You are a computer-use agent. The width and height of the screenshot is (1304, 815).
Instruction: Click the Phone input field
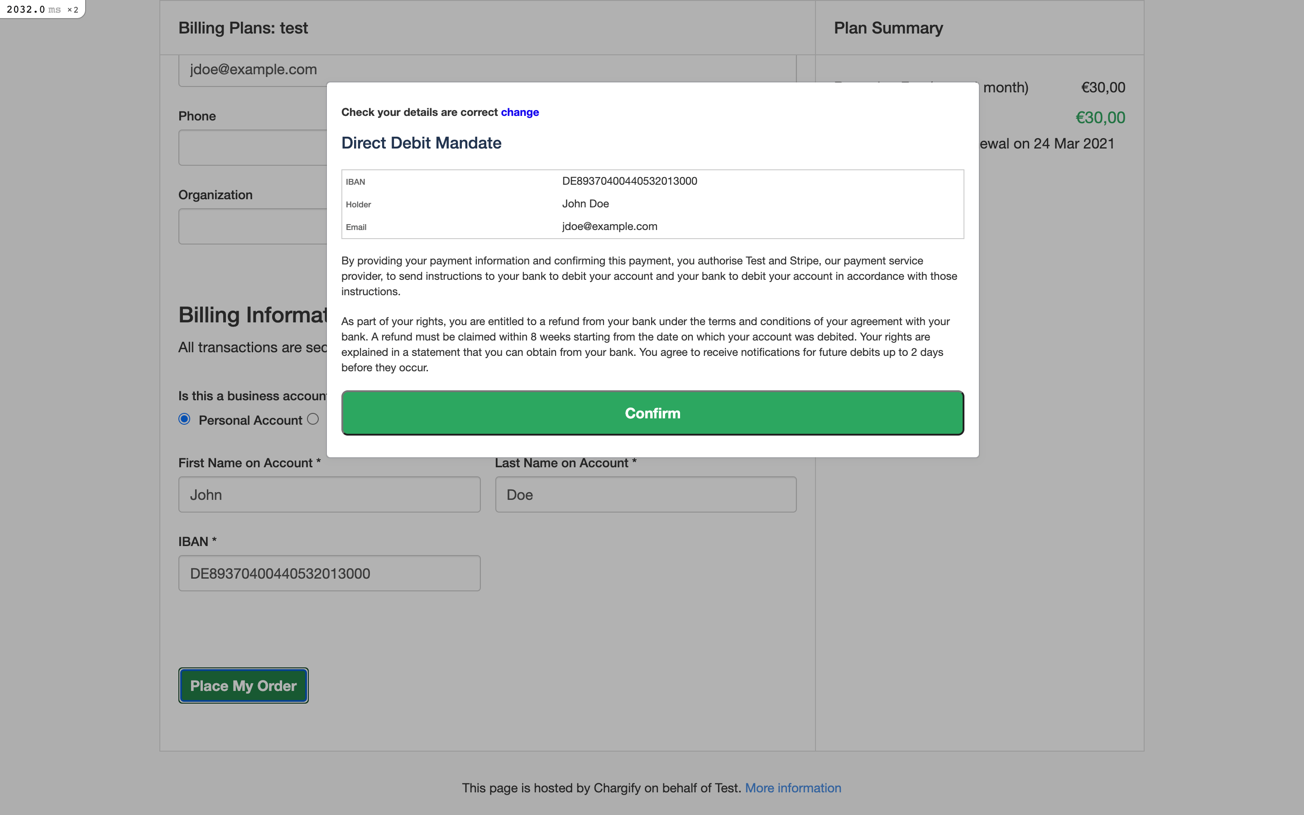pos(252,148)
